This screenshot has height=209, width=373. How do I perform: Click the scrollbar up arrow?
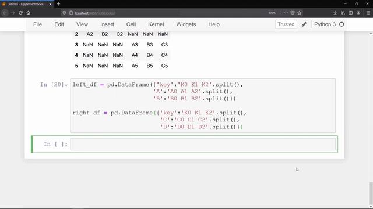[371, 34]
